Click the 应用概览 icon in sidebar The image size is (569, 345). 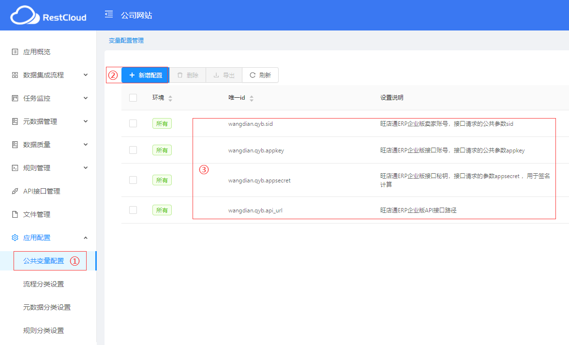[15, 52]
